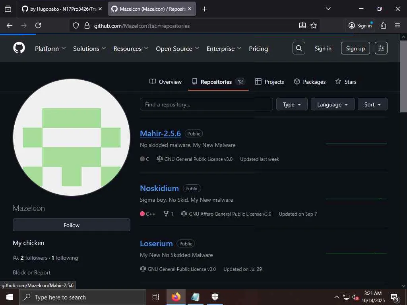Click the Mahir-2.5.6 activity sparkline

coord(356,143)
